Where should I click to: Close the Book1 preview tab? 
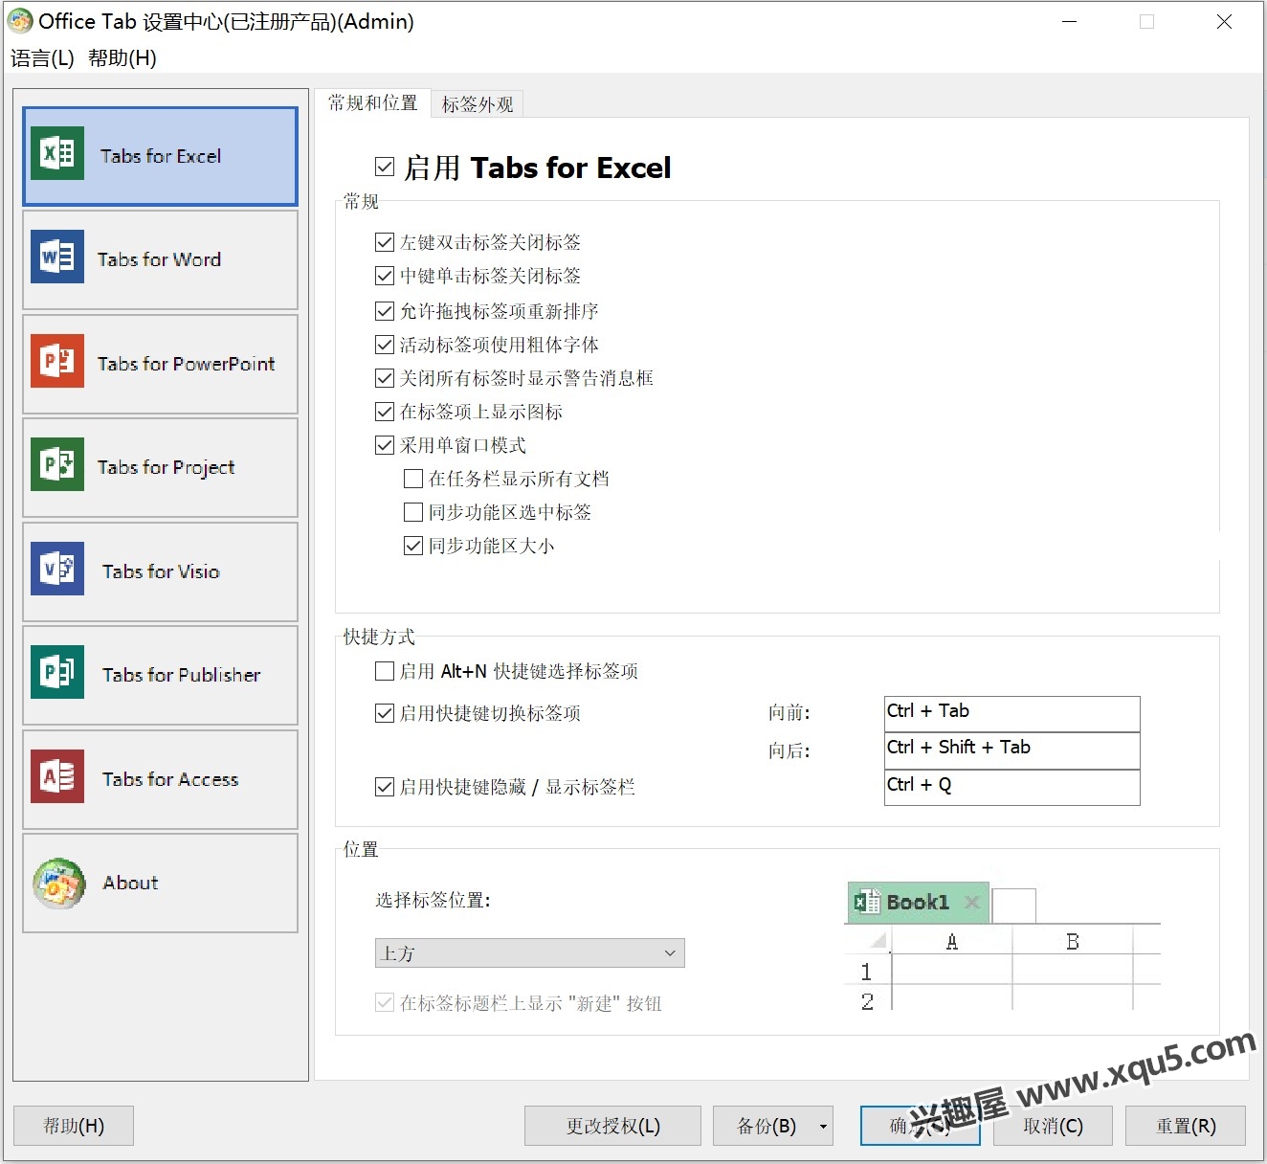click(971, 902)
